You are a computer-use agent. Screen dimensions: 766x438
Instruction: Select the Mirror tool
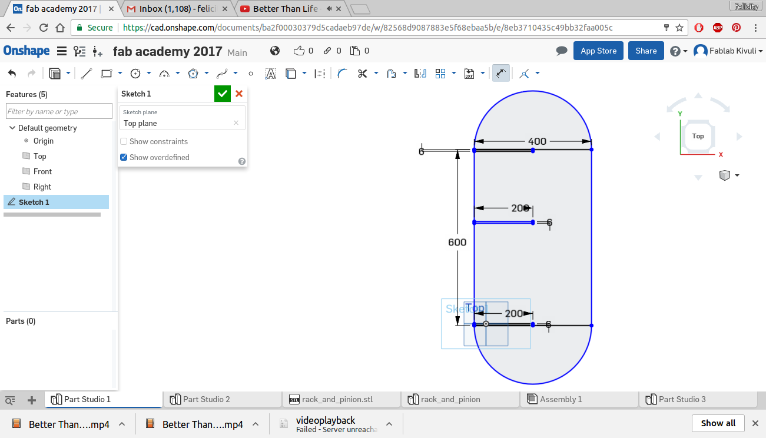pyautogui.click(x=420, y=74)
